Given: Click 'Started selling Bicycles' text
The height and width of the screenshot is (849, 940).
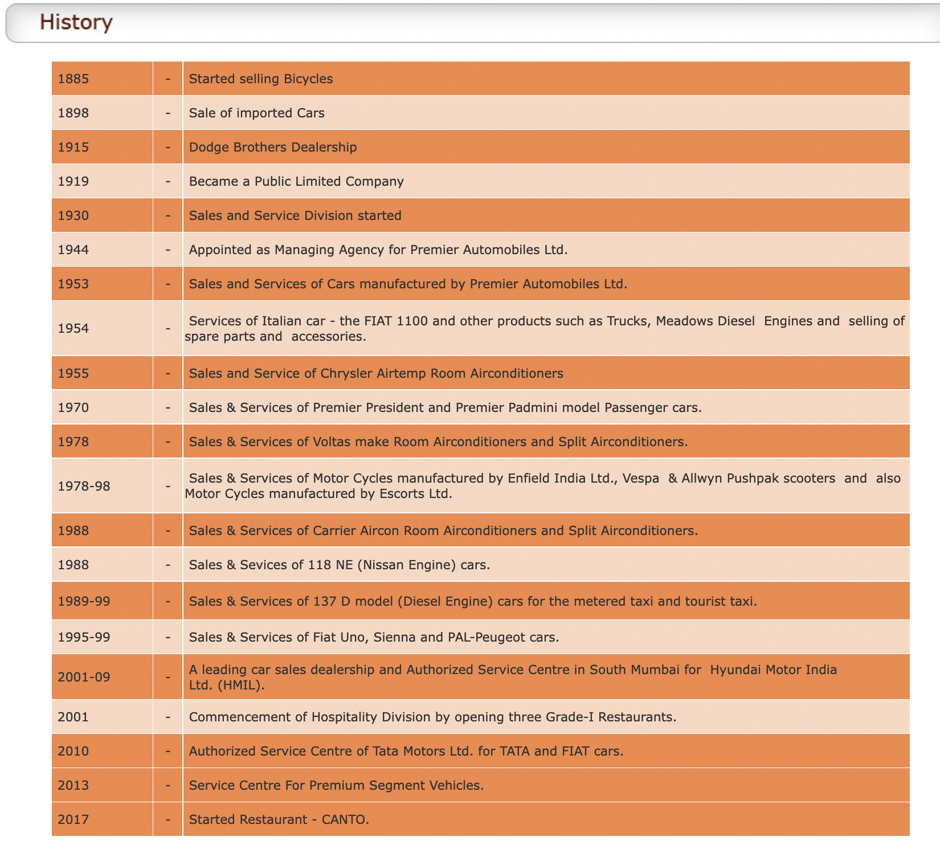Looking at the screenshot, I should 261,79.
